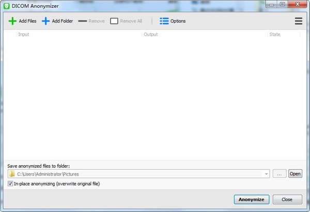
Task: Click the Close button at bottom
Action: coord(287,200)
